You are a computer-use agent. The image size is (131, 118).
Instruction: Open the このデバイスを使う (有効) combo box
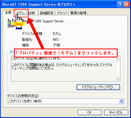tap(66, 101)
